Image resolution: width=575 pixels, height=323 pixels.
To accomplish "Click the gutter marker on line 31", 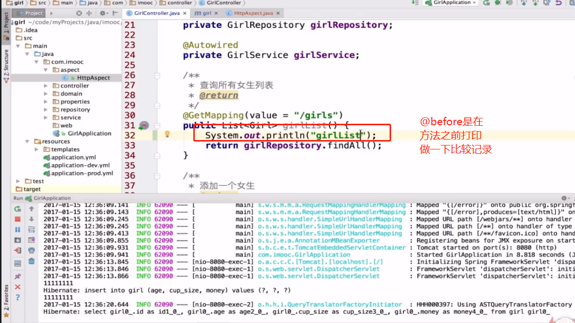I will tap(144, 125).
